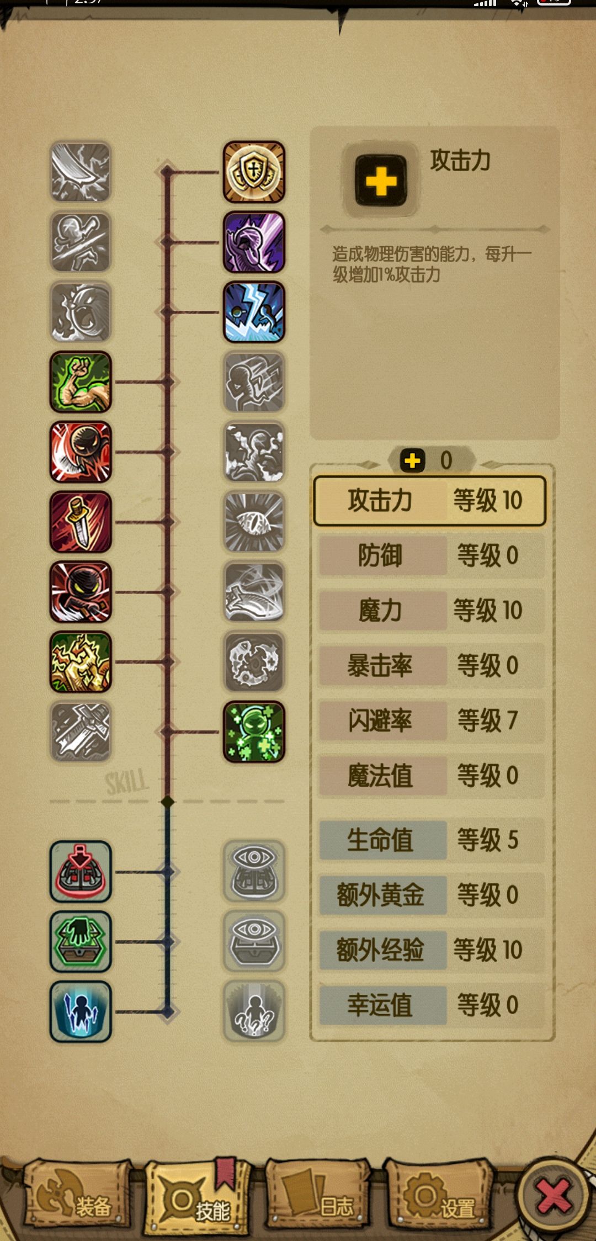This screenshot has height=1241, width=596.
Task: Tap the purple lightning mage skill icon
Action: coord(254,242)
